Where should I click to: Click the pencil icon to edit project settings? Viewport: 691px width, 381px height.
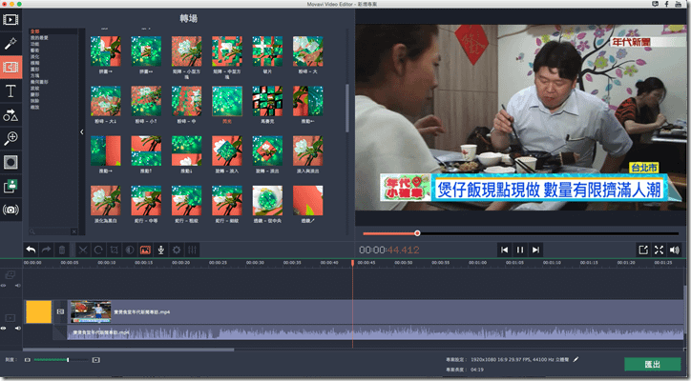pos(576,359)
